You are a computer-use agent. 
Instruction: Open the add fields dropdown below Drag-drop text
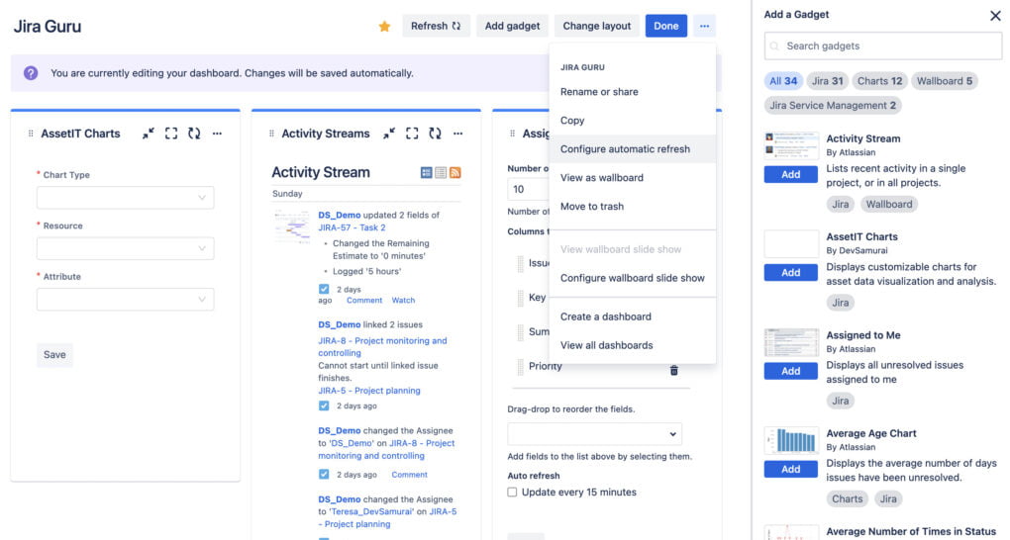click(594, 434)
